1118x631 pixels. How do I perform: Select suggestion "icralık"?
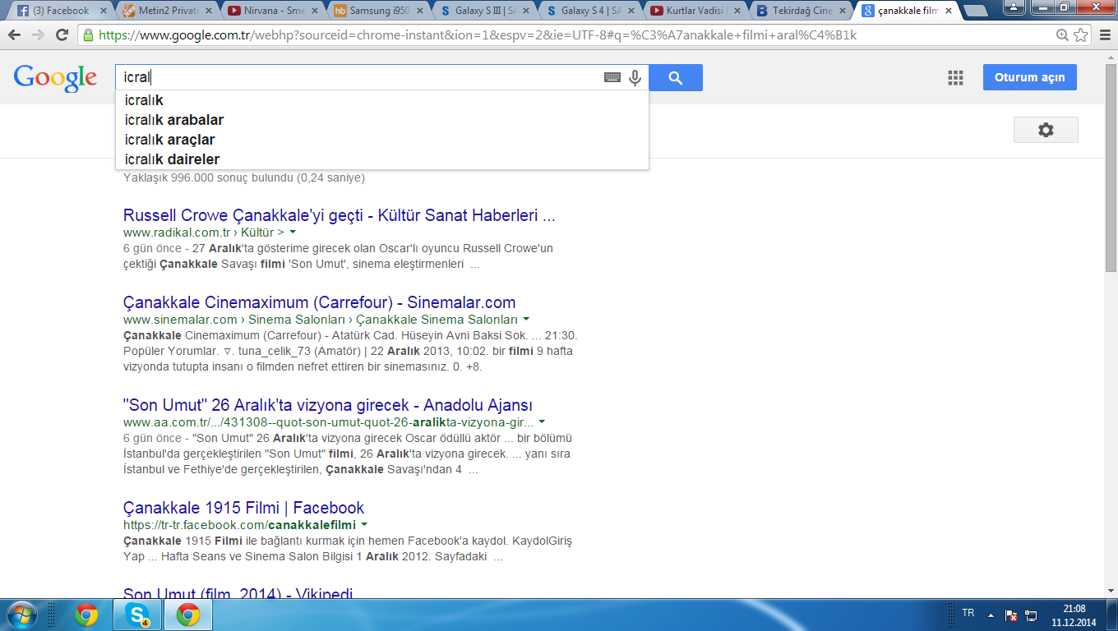(x=381, y=100)
